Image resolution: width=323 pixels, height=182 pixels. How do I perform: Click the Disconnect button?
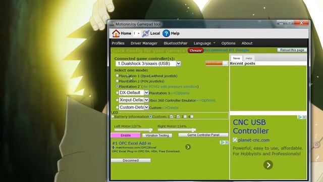[x=131, y=160]
